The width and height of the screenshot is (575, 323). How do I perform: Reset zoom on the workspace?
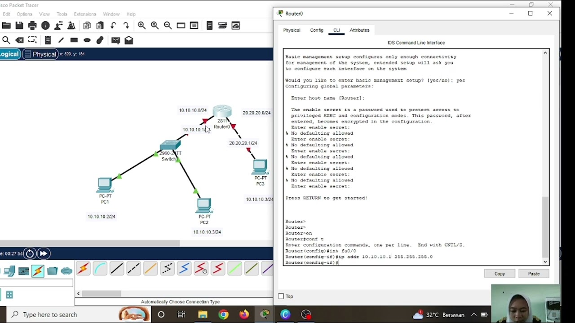155,26
